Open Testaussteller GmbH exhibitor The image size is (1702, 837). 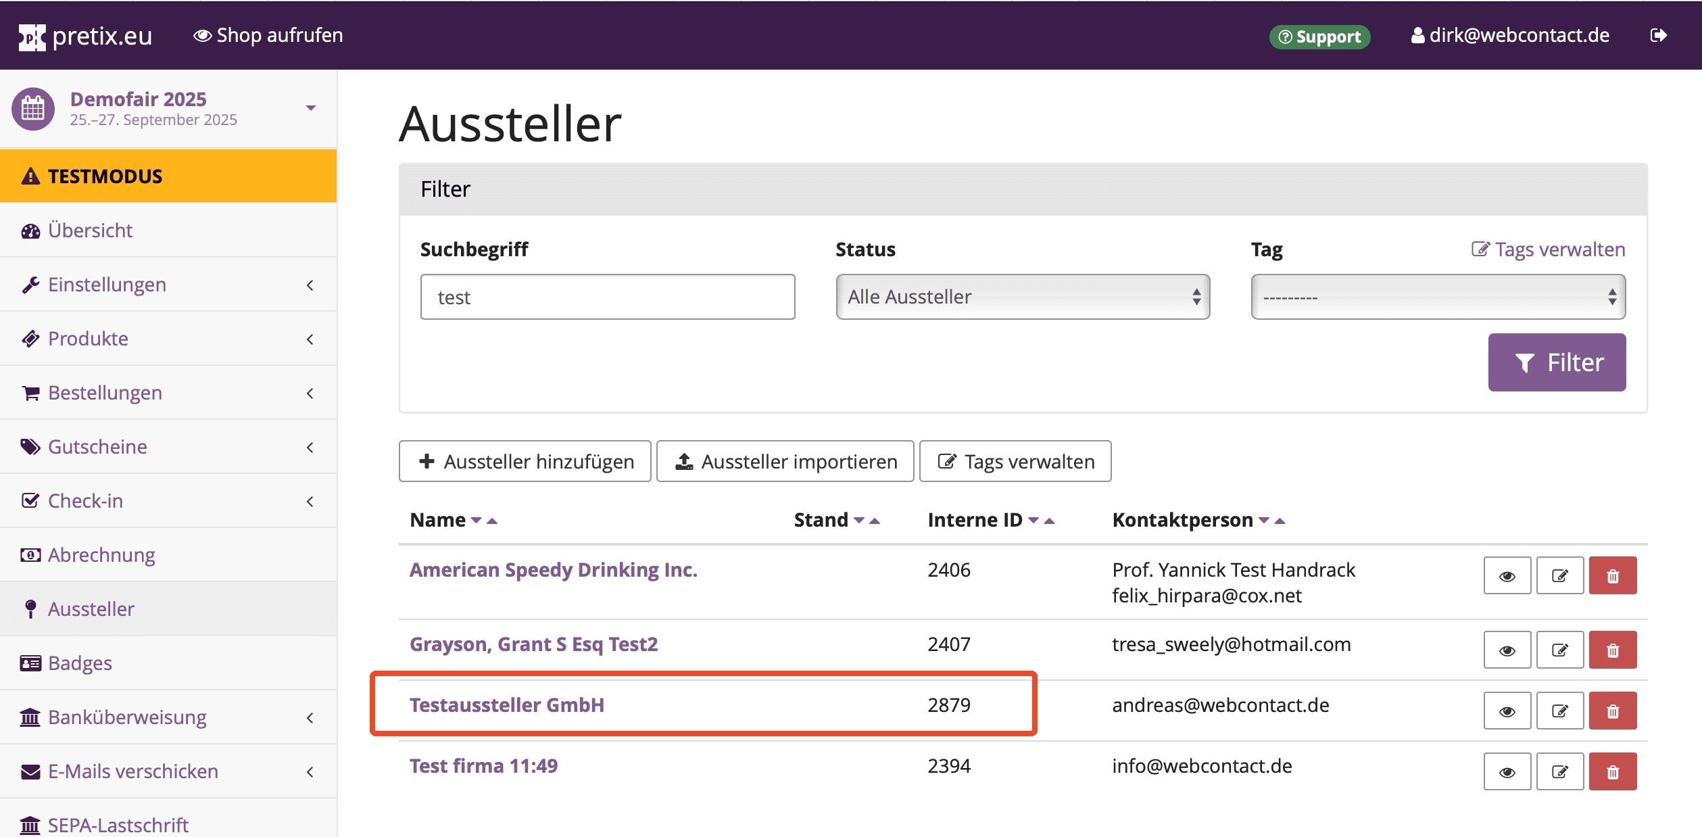coord(507,705)
